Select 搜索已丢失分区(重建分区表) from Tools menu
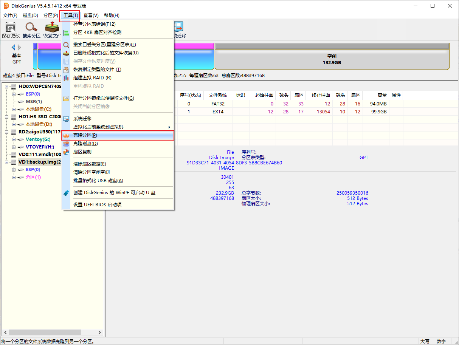Screen dimensions: 459x345 click(118, 45)
